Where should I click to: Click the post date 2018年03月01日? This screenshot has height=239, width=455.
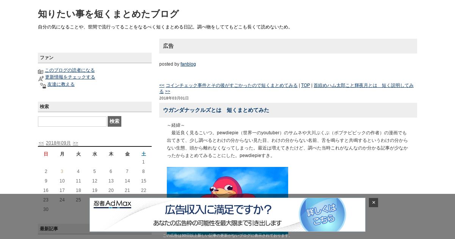pyautogui.click(x=174, y=98)
